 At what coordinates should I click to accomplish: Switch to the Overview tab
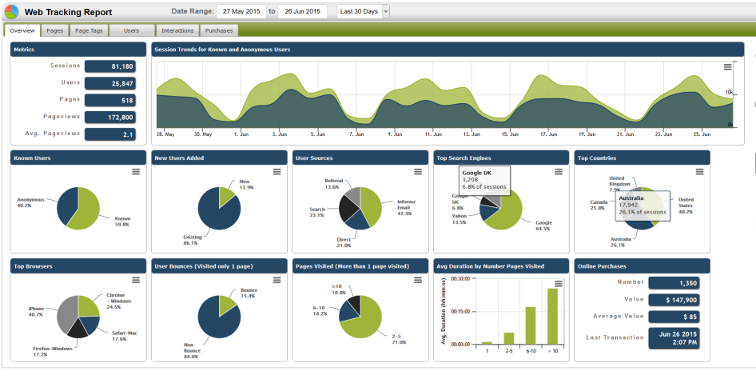pyautogui.click(x=22, y=30)
